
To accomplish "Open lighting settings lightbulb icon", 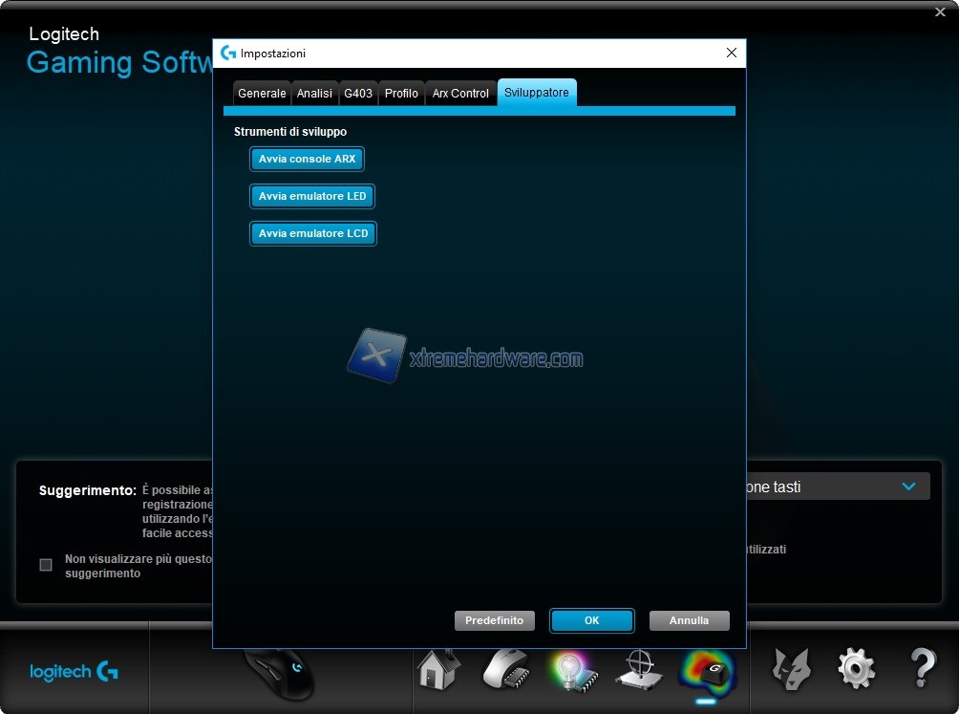I will tap(572, 669).
